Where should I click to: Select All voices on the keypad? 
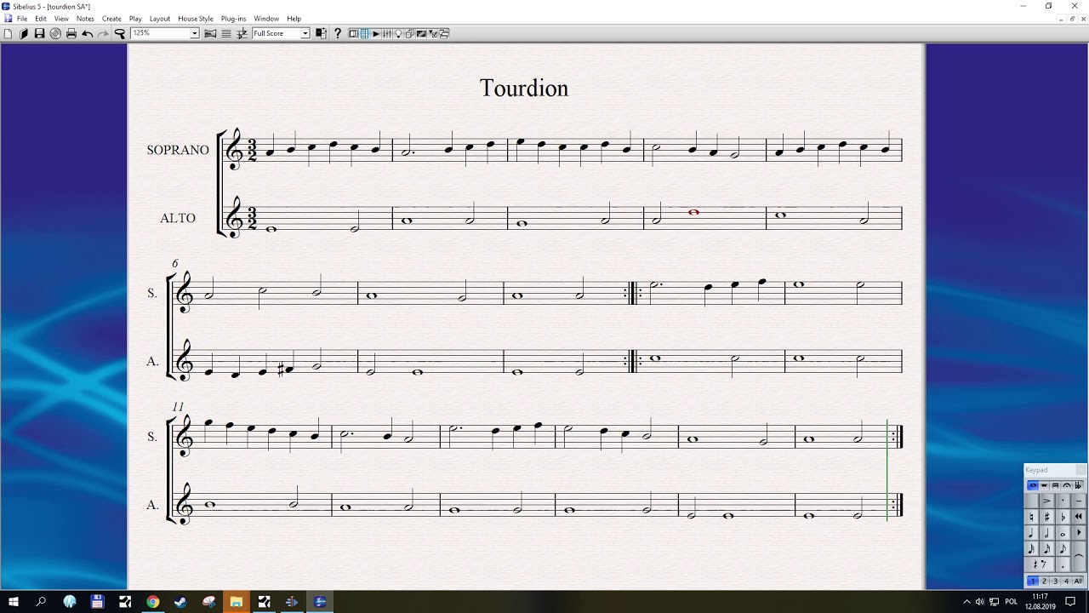pyautogui.click(x=1078, y=581)
